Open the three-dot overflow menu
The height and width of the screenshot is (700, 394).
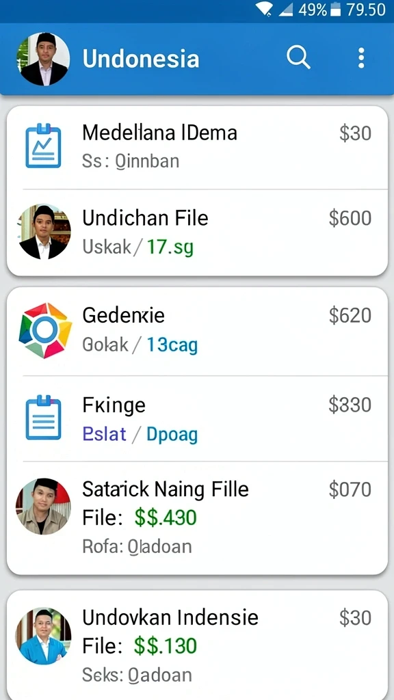pyautogui.click(x=361, y=58)
